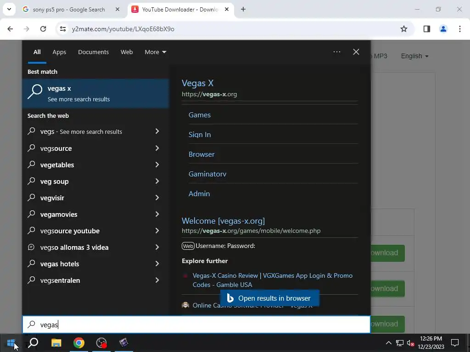Expand the vegetables suggestion chevron
The width and height of the screenshot is (470, 352).
(157, 165)
